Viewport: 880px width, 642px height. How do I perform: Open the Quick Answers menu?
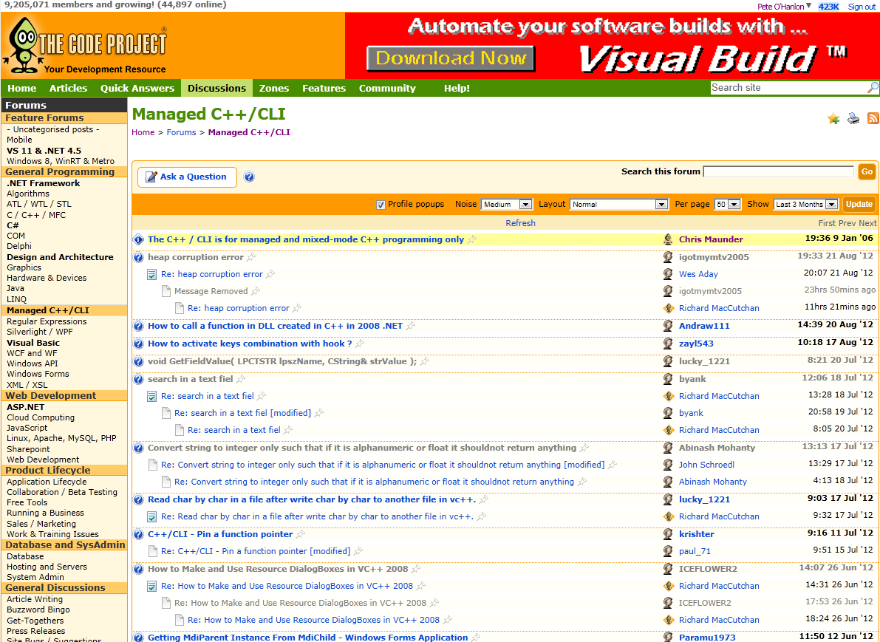(x=137, y=88)
